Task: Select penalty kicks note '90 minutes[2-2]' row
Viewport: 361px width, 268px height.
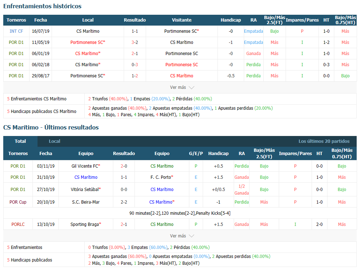Action: [180, 213]
